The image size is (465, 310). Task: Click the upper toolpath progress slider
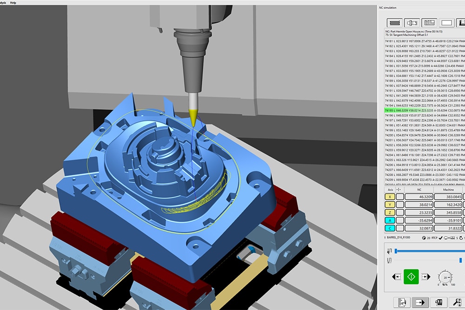tap(429, 251)
